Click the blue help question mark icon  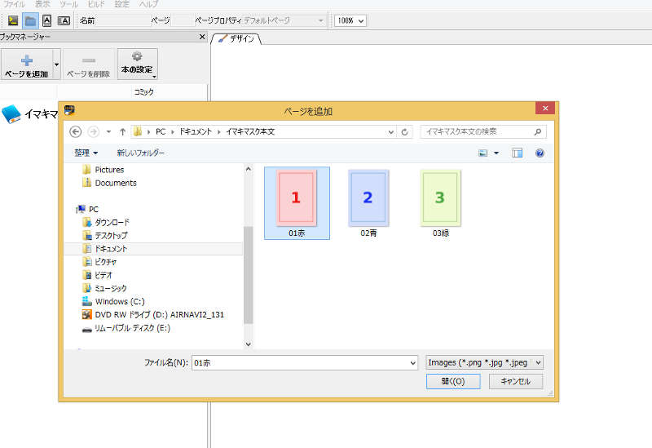[540, 153]
